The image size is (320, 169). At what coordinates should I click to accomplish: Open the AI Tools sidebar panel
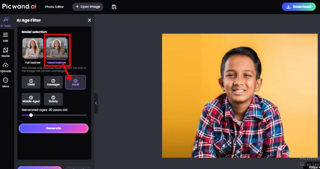[6, 21]
